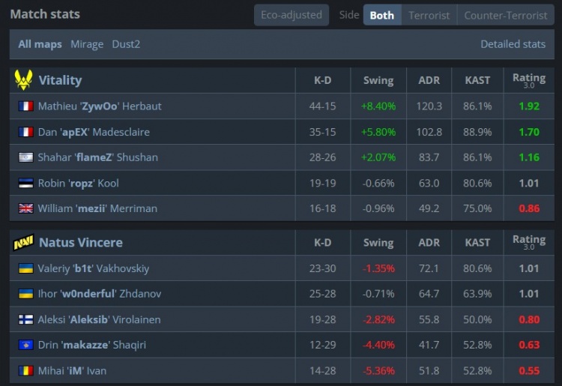The image size is (562, 386).
Task: Click the Romanian flag beside iM
Action: tap(25, 371)
